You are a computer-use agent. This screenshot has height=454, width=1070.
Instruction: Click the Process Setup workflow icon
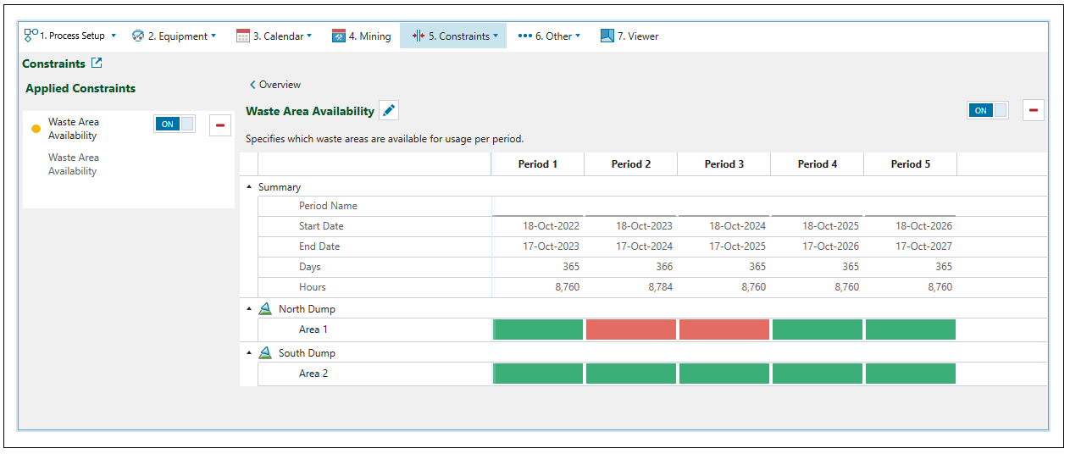point(31,36)
